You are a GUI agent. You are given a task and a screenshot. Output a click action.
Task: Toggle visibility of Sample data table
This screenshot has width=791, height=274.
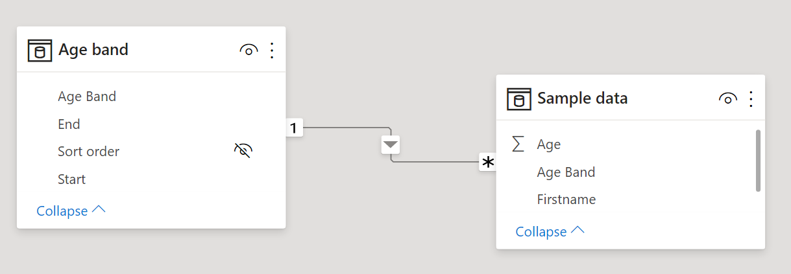point(727,99)
